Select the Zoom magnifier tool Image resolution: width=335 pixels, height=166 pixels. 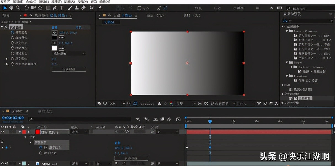(18, 8)
